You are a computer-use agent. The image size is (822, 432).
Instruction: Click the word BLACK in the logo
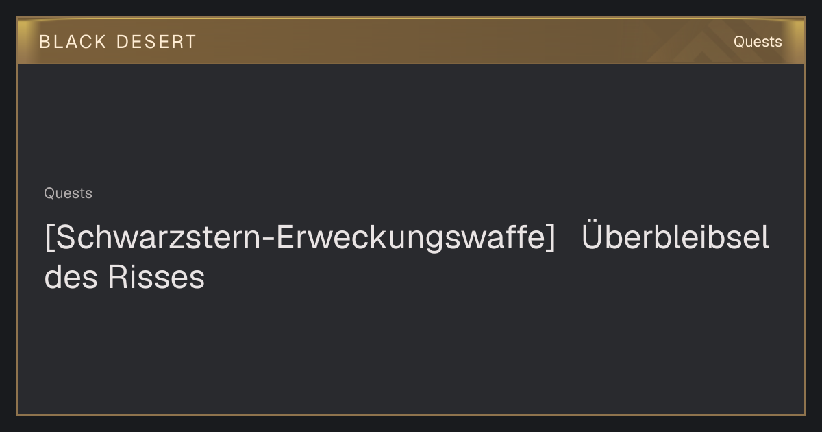pos(73,42)
